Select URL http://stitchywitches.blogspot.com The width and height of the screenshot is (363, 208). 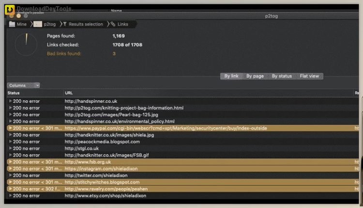tap(102, 182)
